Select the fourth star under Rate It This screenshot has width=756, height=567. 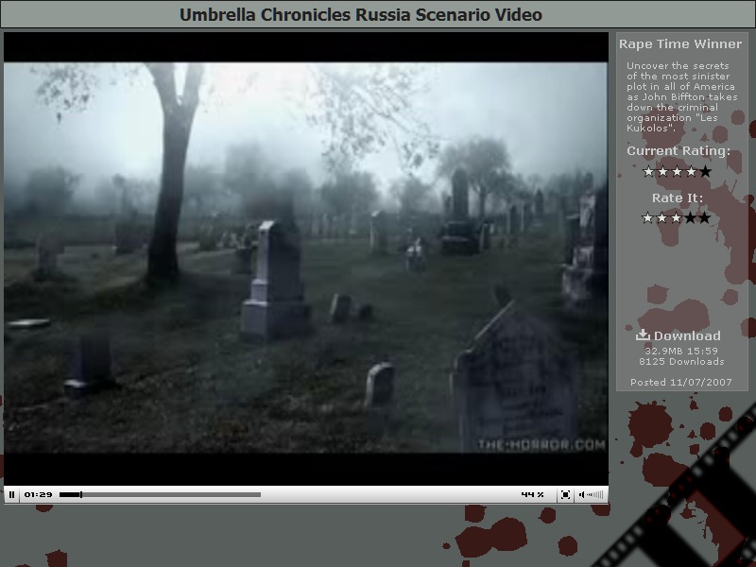691,217
